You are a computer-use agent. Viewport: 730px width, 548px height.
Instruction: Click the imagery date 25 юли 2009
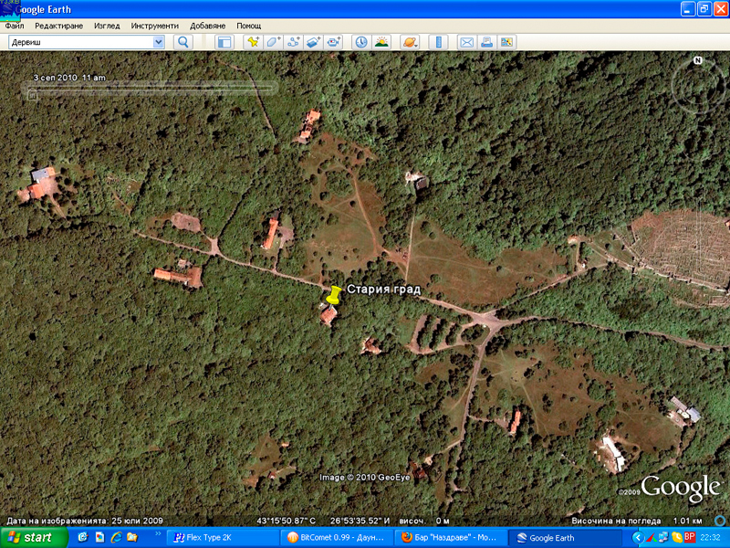[138, 521]
